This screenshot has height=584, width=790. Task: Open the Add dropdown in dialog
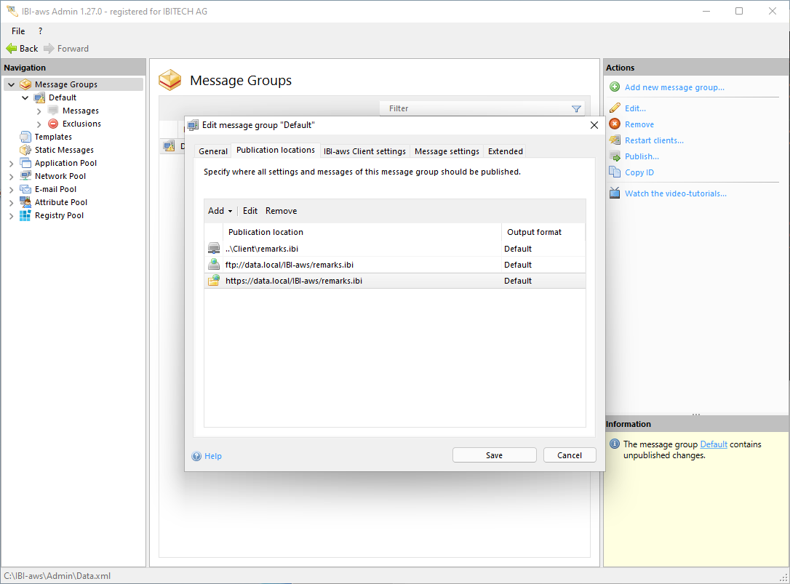(x=220, y=211)
